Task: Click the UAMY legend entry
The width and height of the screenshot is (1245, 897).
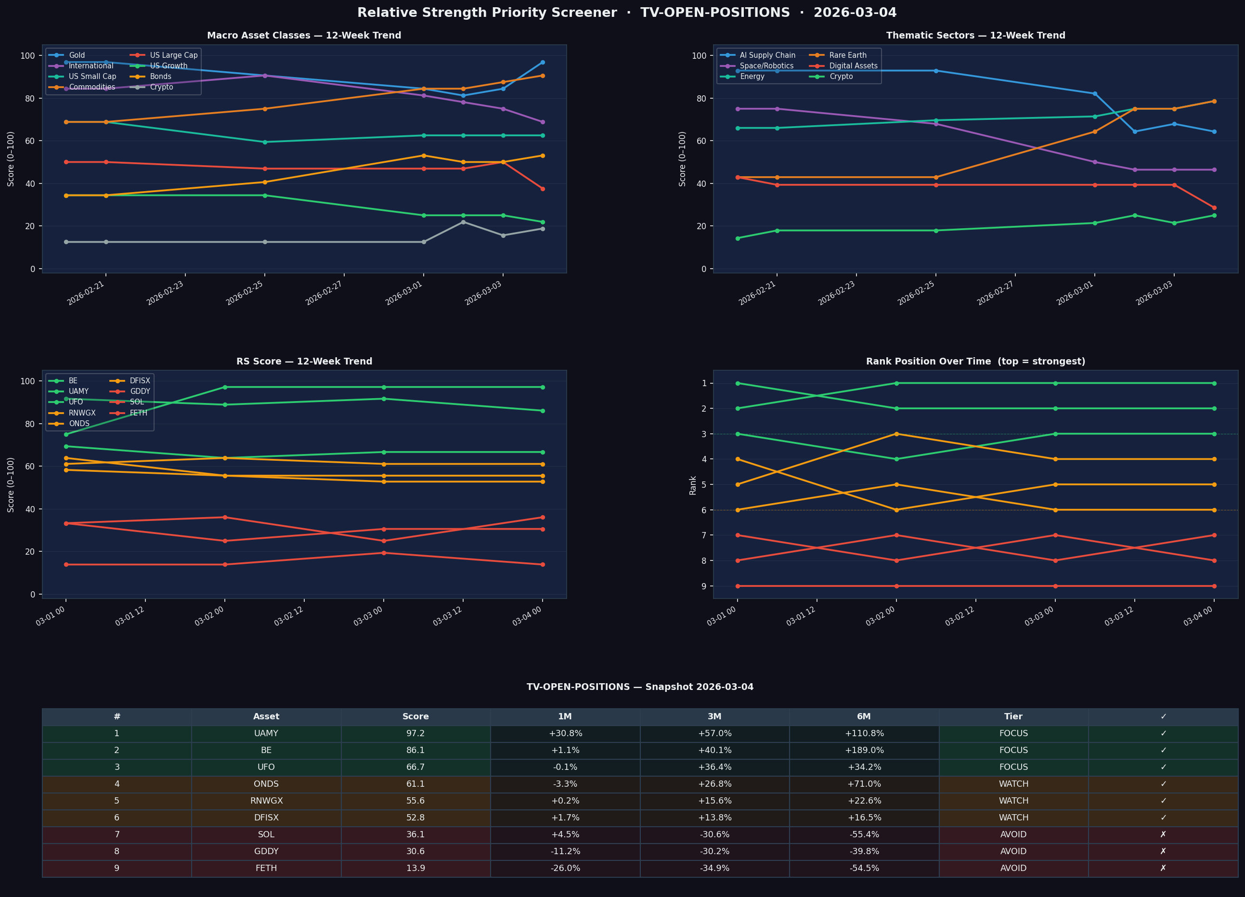Action: click(x=78, y=391)
